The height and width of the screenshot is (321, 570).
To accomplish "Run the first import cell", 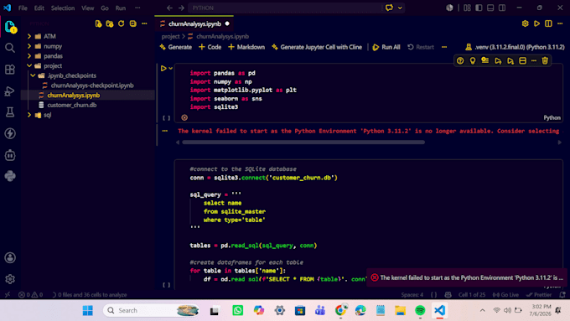I will (163, 69).
